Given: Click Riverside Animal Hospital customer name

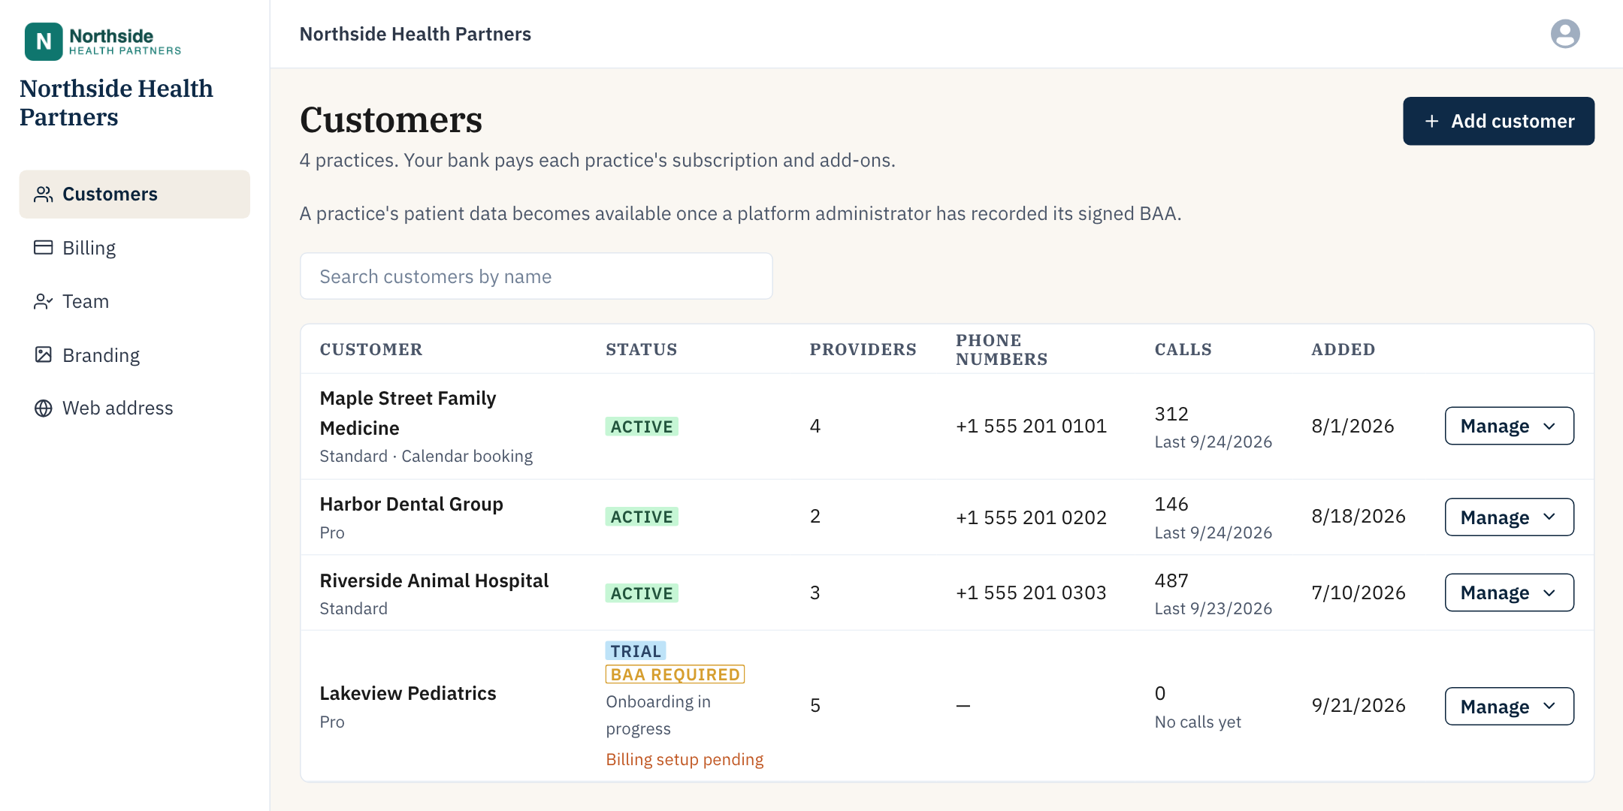Looking at the screenshot, I should [434, 581].
